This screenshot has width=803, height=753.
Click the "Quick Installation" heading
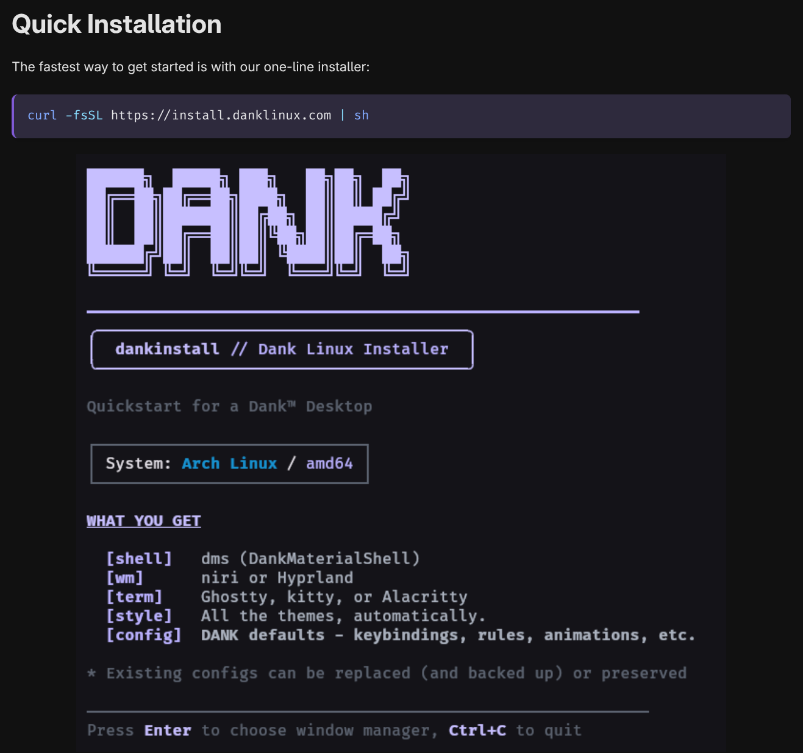[116, 24]
